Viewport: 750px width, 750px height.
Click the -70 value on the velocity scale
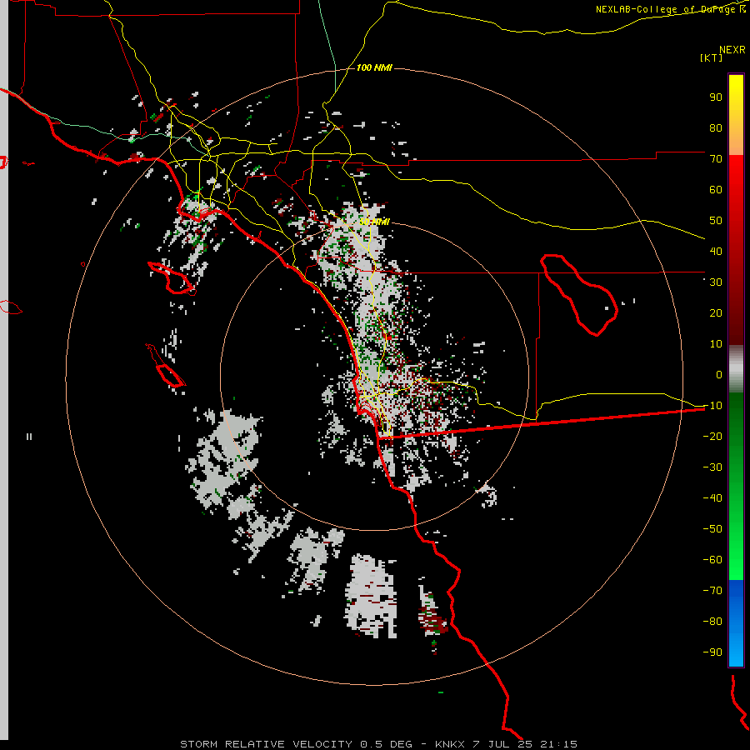712,591
